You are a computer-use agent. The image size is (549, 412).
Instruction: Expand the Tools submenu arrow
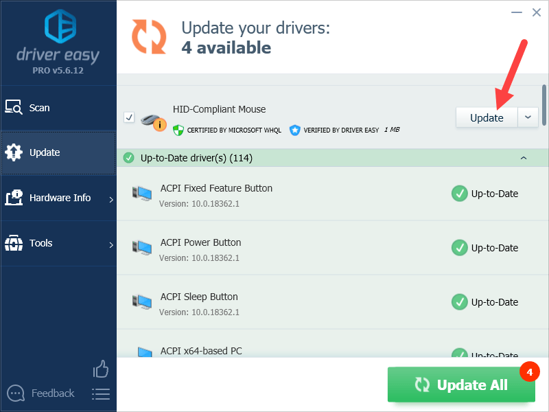pyautogui.click(x=111, y=245)
